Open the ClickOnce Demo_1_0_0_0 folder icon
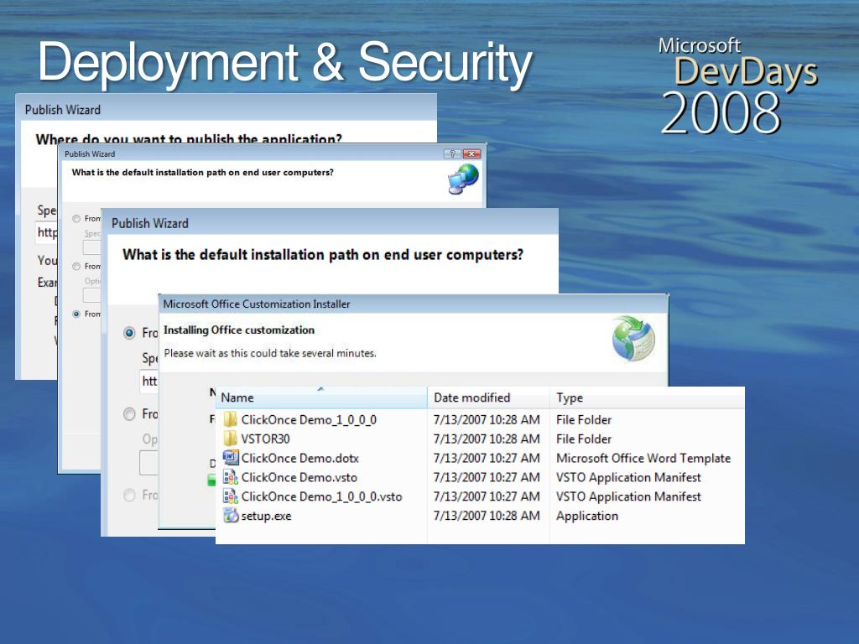Viewport: 859px width, 644px height. click(x=231, y=419)
